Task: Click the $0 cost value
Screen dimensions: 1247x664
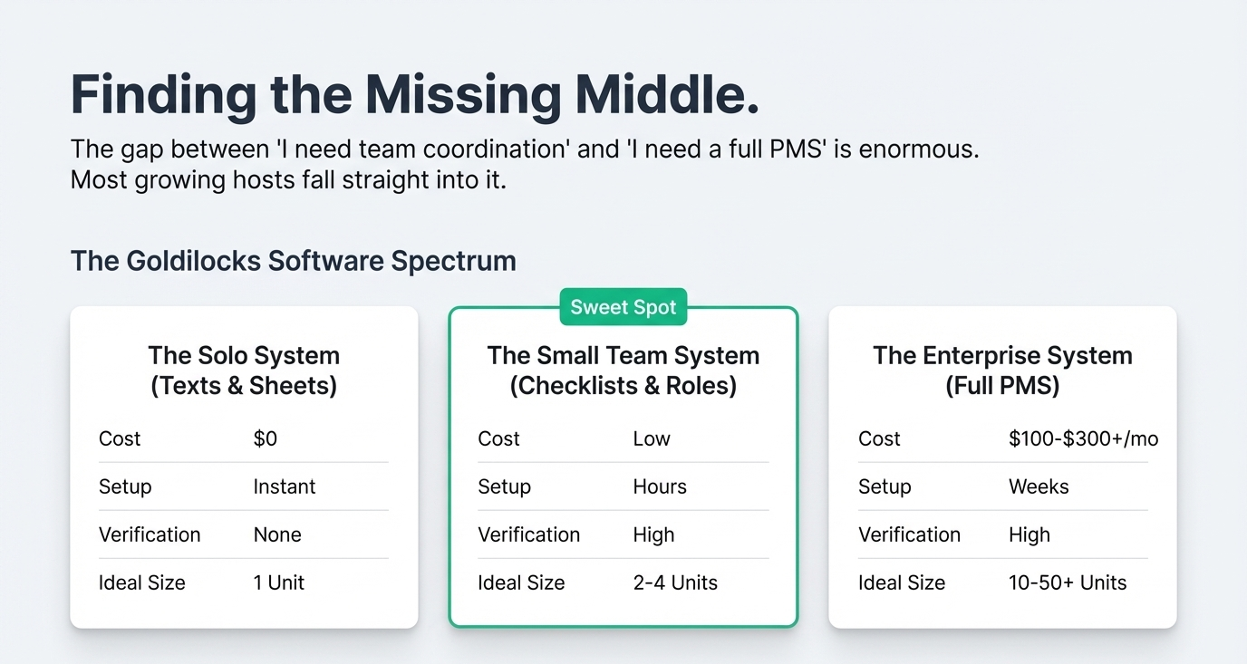Action: 266,439
